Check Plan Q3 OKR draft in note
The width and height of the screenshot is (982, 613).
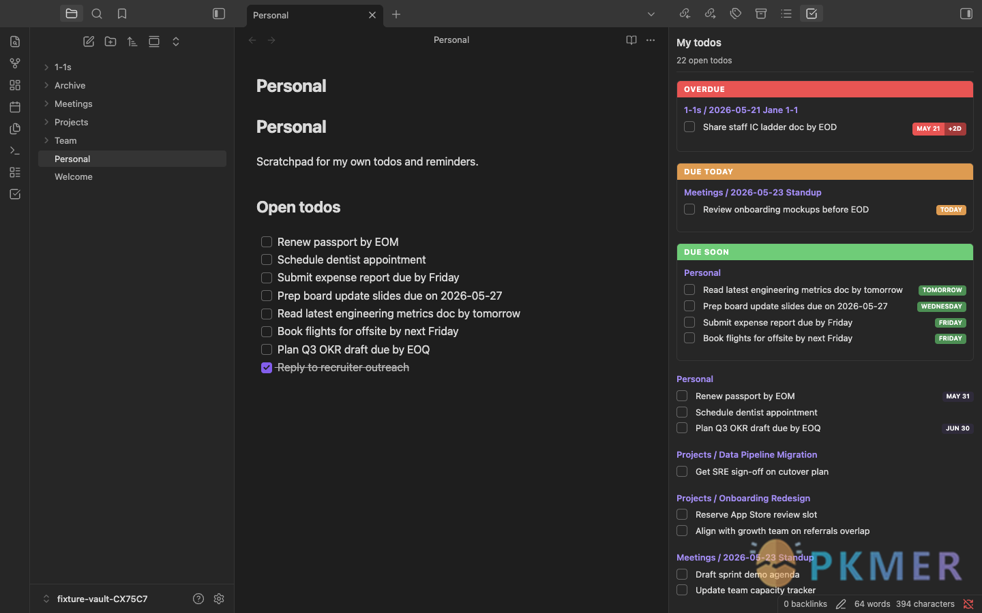click(x=267, y=349)
